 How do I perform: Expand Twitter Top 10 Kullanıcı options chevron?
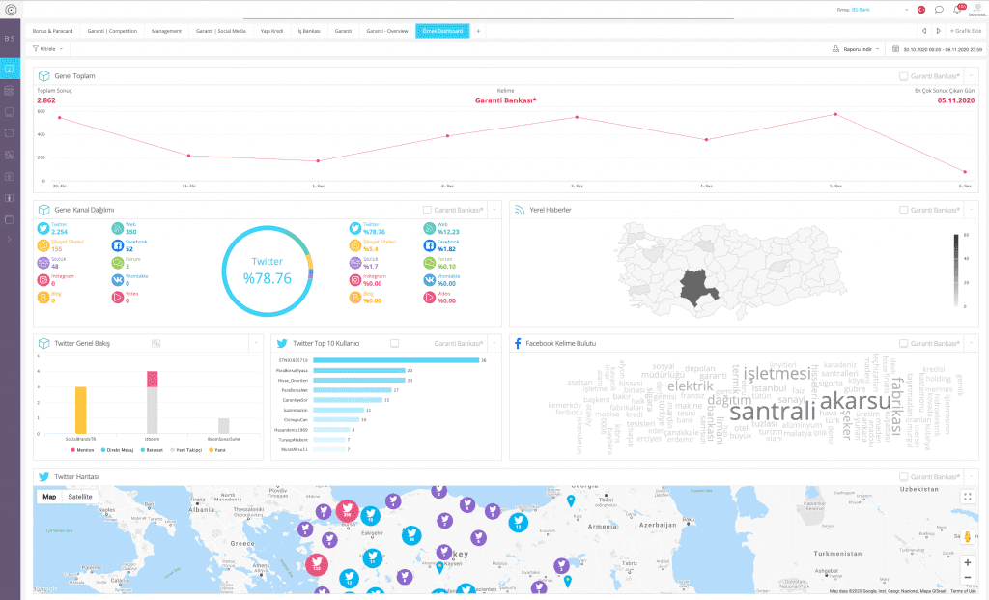[494, 343]
